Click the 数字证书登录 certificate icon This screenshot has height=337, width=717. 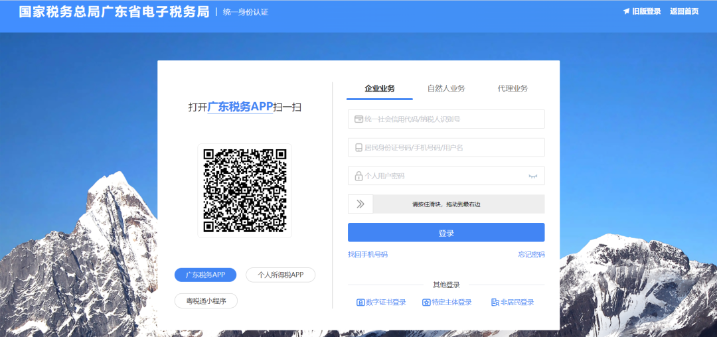360,303
